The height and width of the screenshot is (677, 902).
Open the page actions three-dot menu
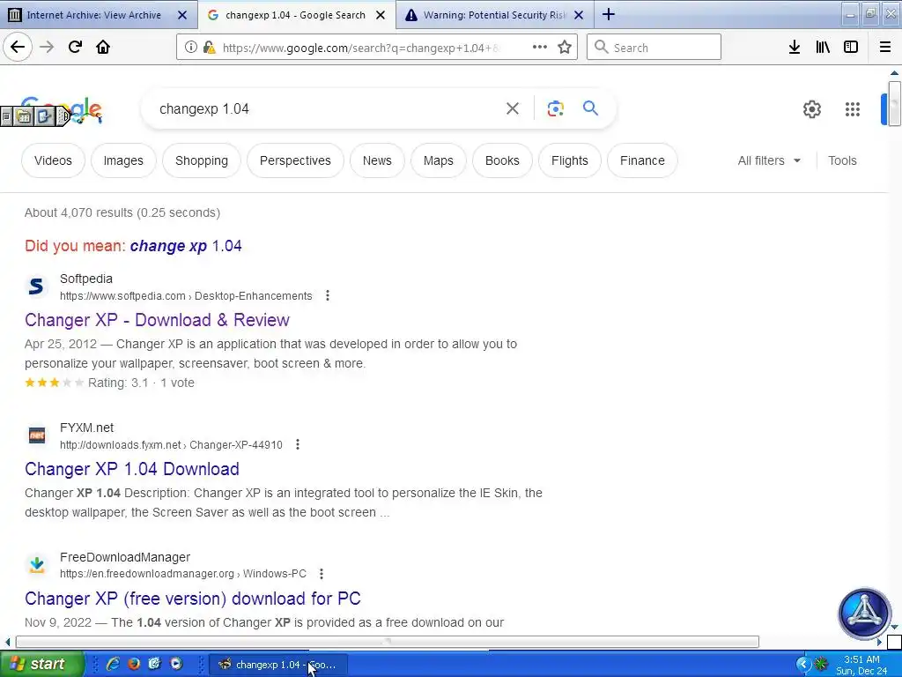[x=540, y=48]
